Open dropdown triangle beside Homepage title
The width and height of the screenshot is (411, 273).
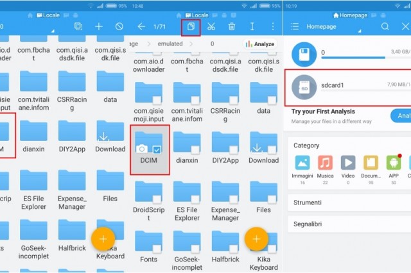coord(360,31)
